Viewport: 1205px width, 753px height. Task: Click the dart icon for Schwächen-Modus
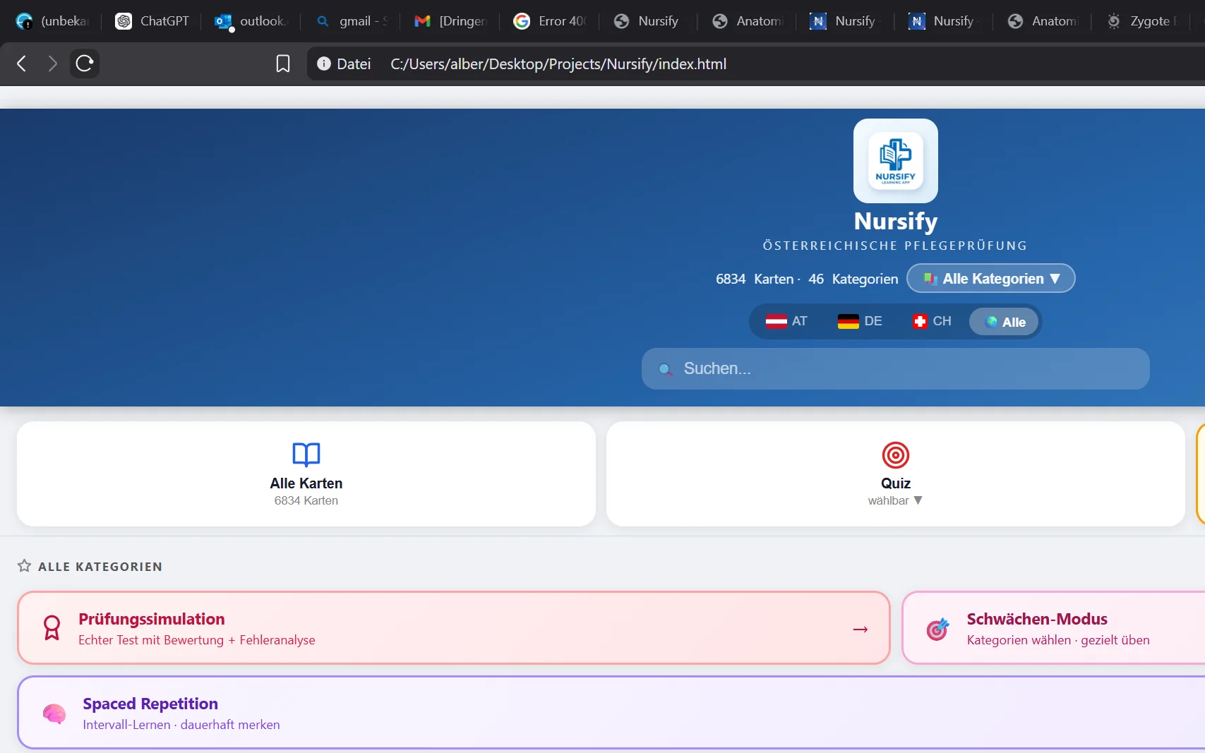(937, 628)
